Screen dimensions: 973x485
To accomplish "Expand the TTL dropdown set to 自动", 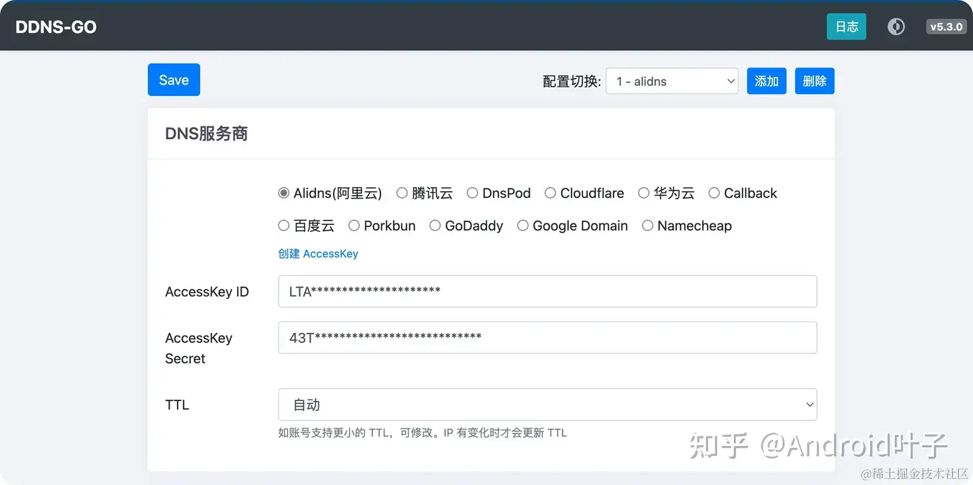I will pyautogui.click(x=547, y=405).
